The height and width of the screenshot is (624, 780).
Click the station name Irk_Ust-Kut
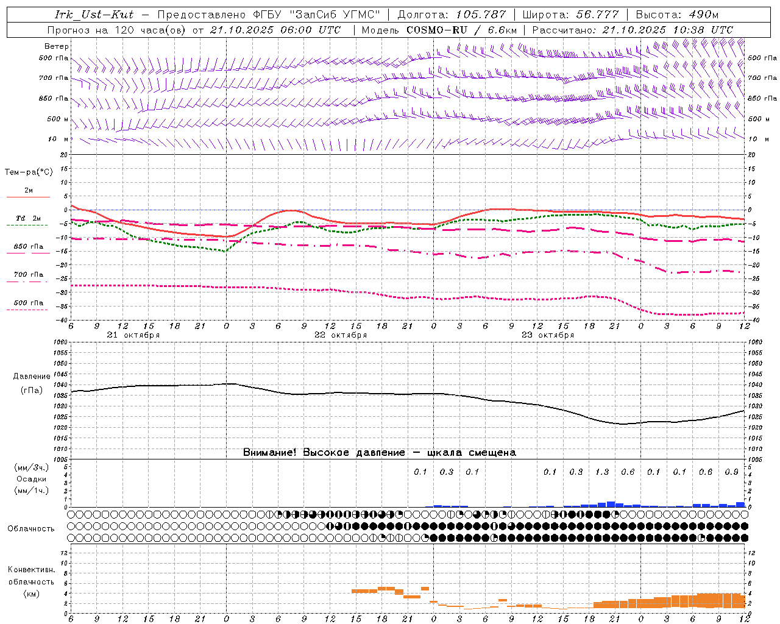coord(94,15)
